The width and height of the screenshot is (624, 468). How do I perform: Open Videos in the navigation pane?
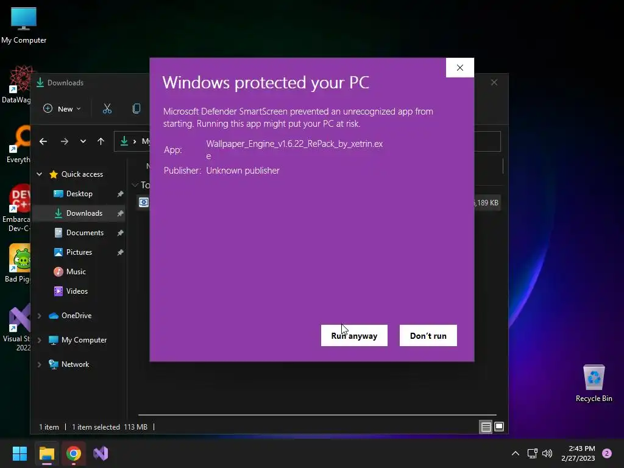tap(76, 291)
